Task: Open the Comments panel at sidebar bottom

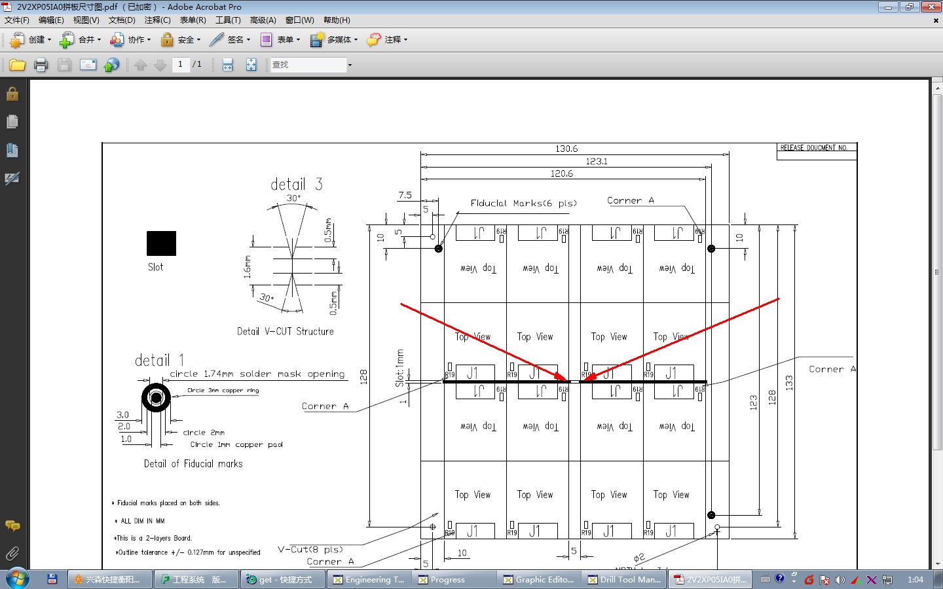Action: [12, 526]
